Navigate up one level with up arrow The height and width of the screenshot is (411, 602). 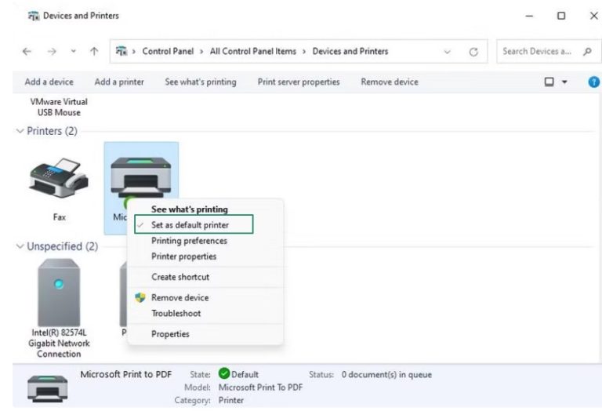click(94, 52)
